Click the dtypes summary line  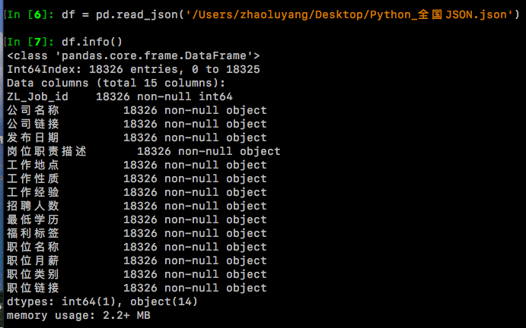tap(102, 302)
